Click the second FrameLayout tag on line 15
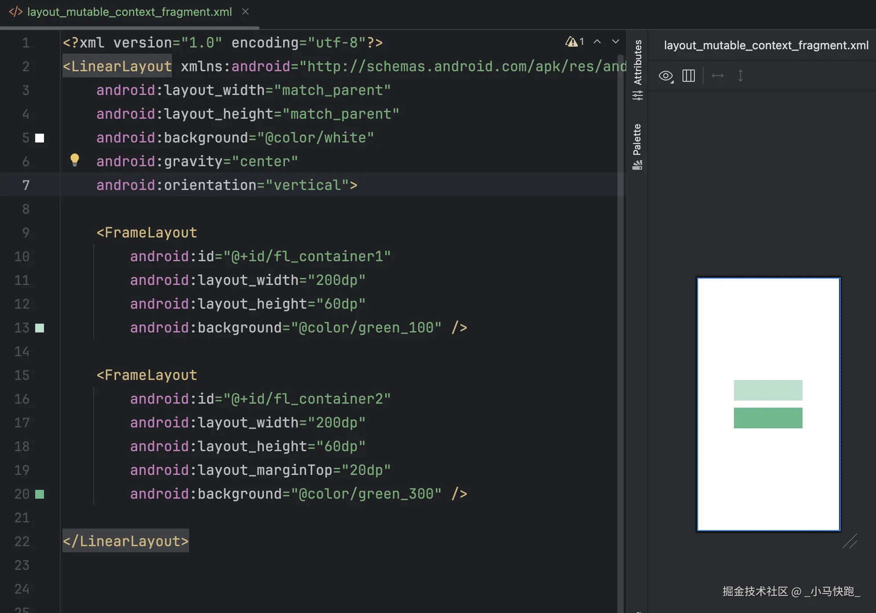This screenshot has width=876, height=613. click(147, 375)
